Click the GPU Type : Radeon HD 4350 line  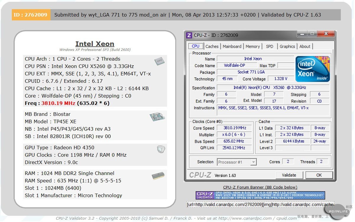(x=60, y=148)
